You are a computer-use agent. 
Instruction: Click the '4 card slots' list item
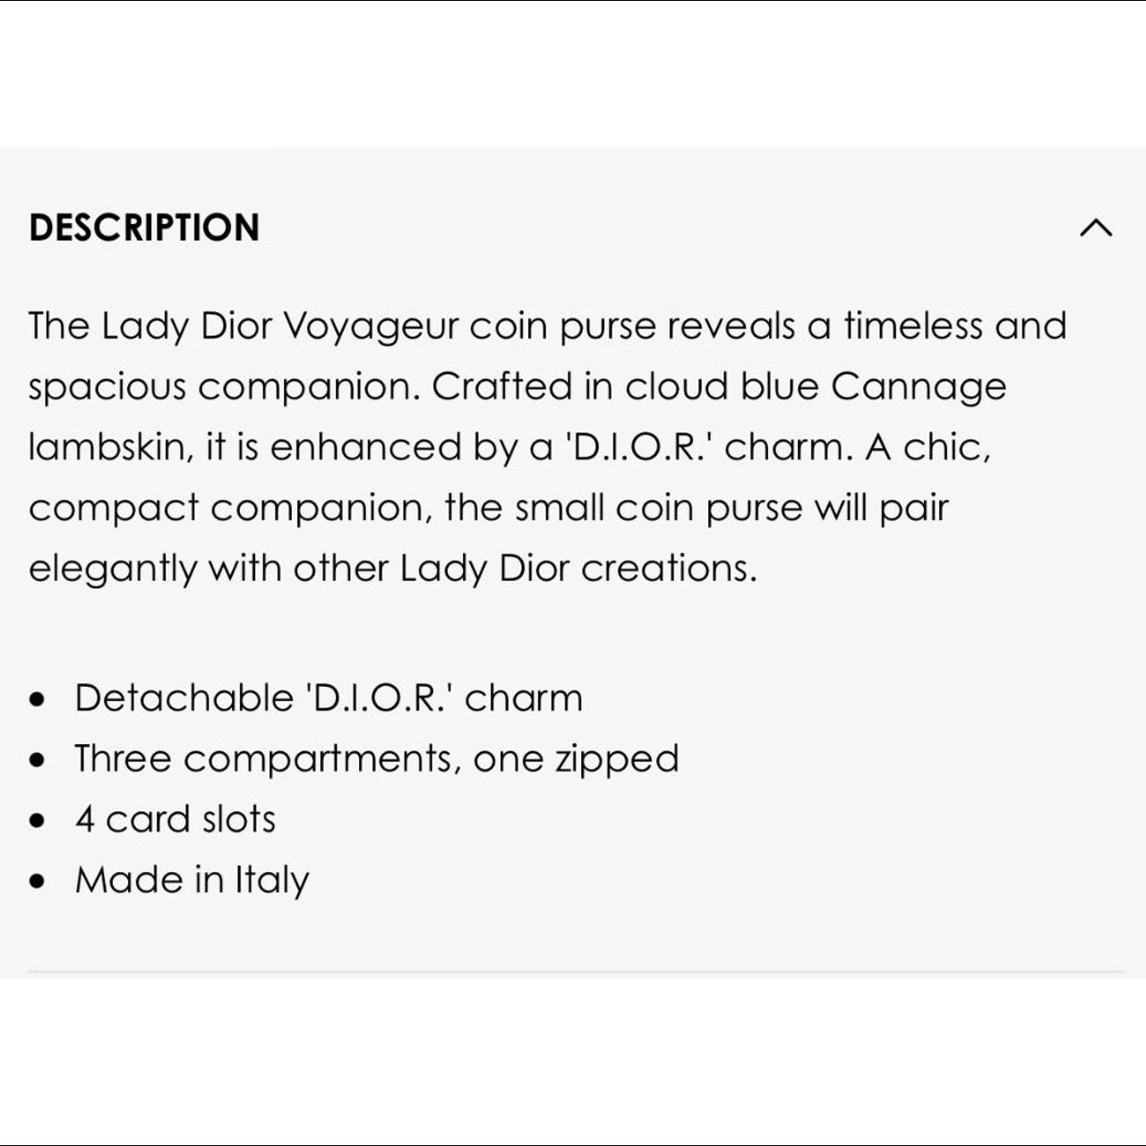click(x=175, y=819)
